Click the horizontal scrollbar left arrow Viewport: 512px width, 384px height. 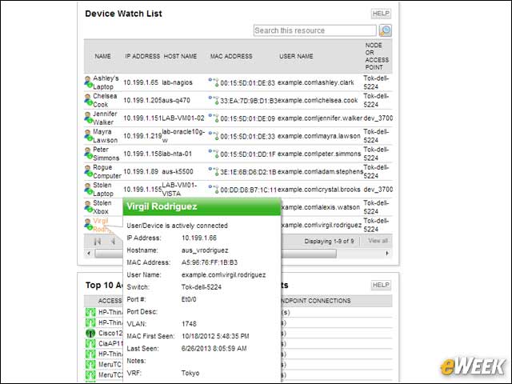pyautogui.click(x=89, y=253)
